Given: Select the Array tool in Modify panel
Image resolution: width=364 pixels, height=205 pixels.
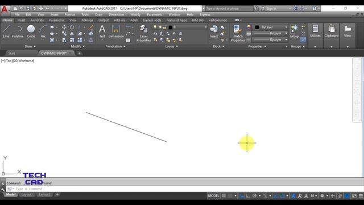Looking at the screenshot, I should (80, 40).
